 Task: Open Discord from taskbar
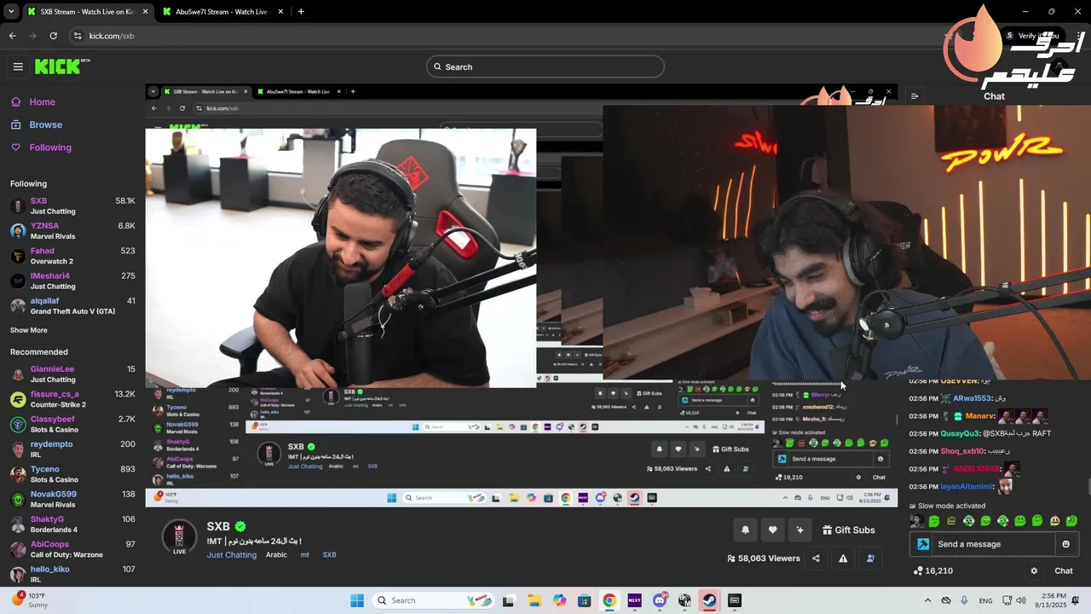pos(659,600)
